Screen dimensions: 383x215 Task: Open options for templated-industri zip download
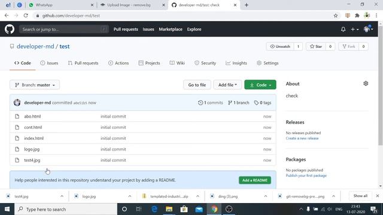197,196
